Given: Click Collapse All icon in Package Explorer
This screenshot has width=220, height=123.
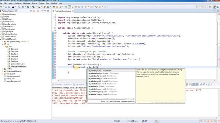Looking at the screenshot, I should [31, 11].
